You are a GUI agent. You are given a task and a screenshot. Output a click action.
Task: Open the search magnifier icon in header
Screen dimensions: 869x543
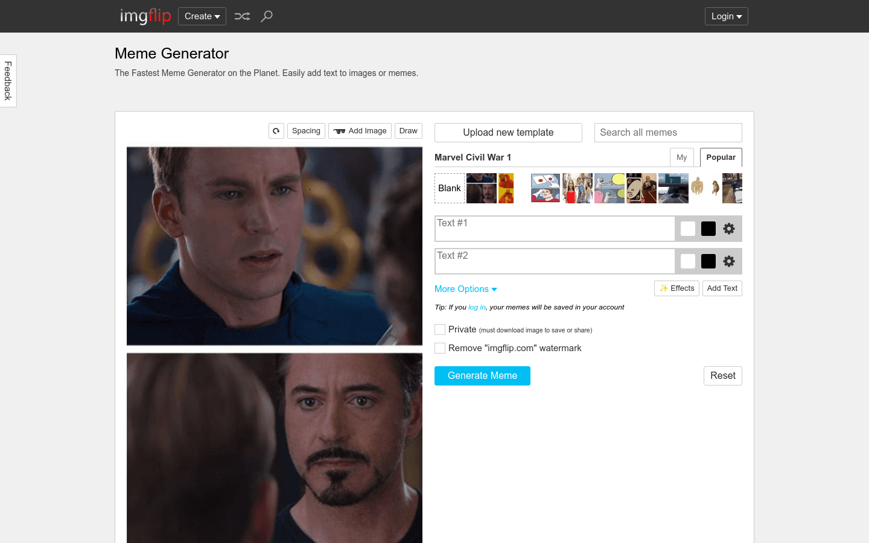tap(267, 16)
